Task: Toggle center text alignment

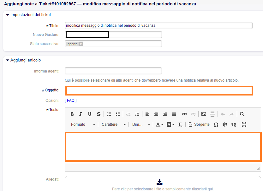Action: coord(156,114)
